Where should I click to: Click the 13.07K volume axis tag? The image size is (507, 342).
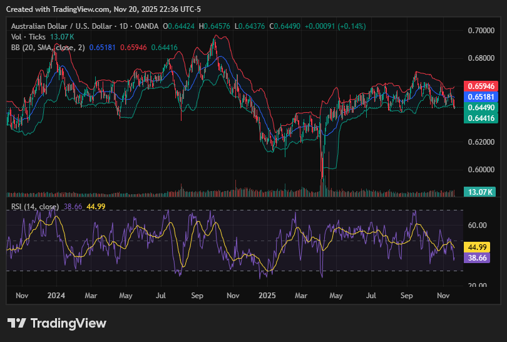[479, 192]
